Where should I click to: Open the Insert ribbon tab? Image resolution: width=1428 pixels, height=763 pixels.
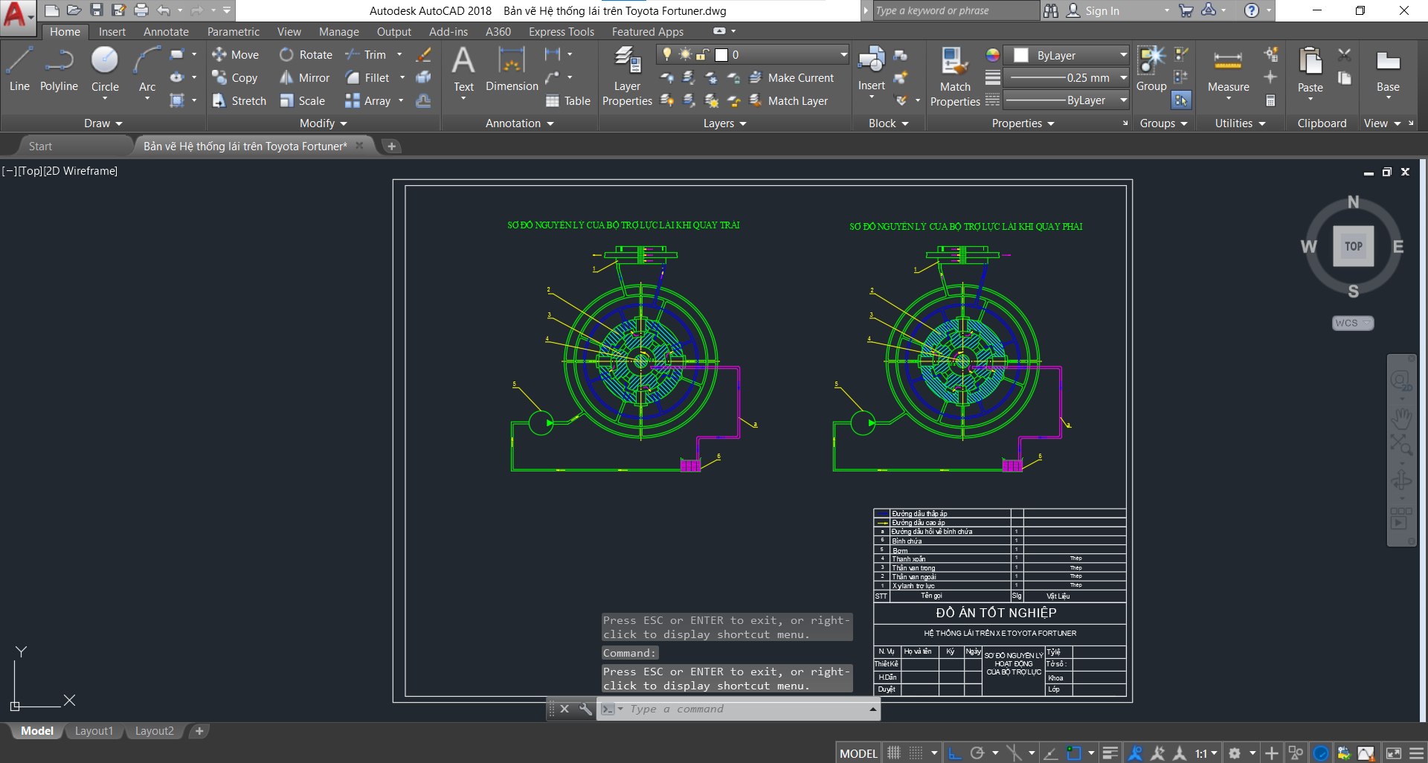(112, 31)
